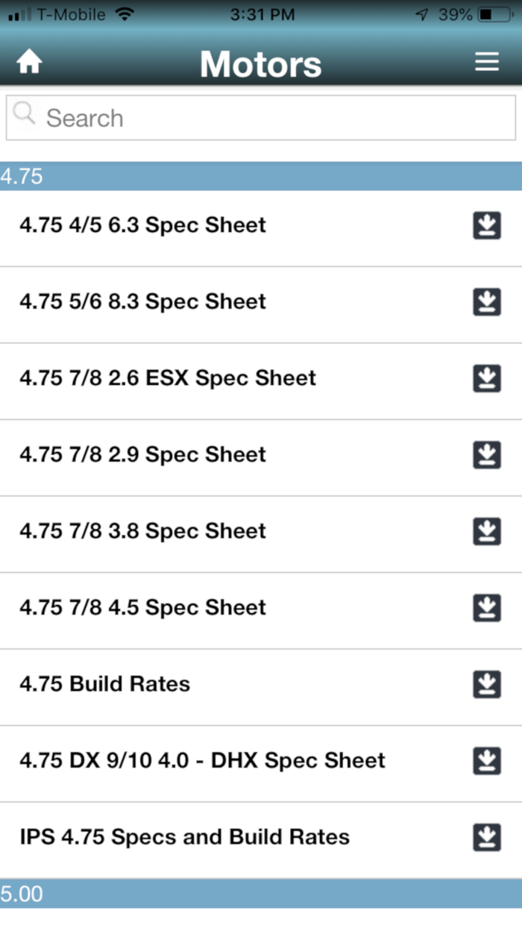Tap the battery indicator in status bar
Viewport: 522px width, 928px height.
coord(494,14)
